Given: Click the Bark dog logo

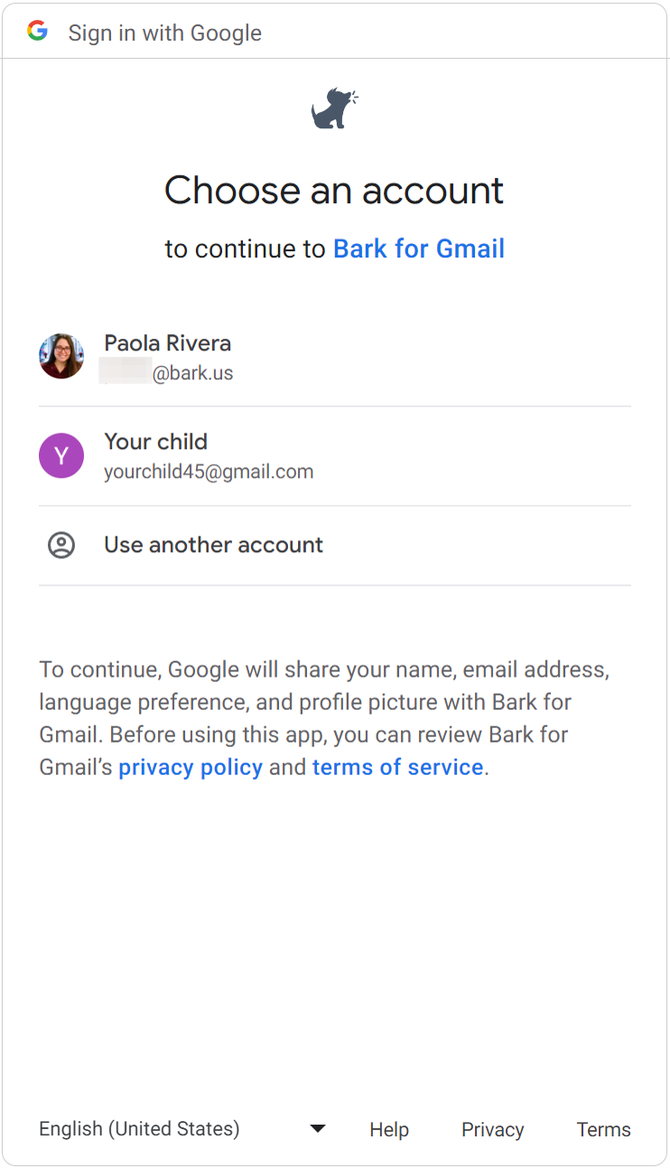Looking at the screenshot, I should point(335,107).
